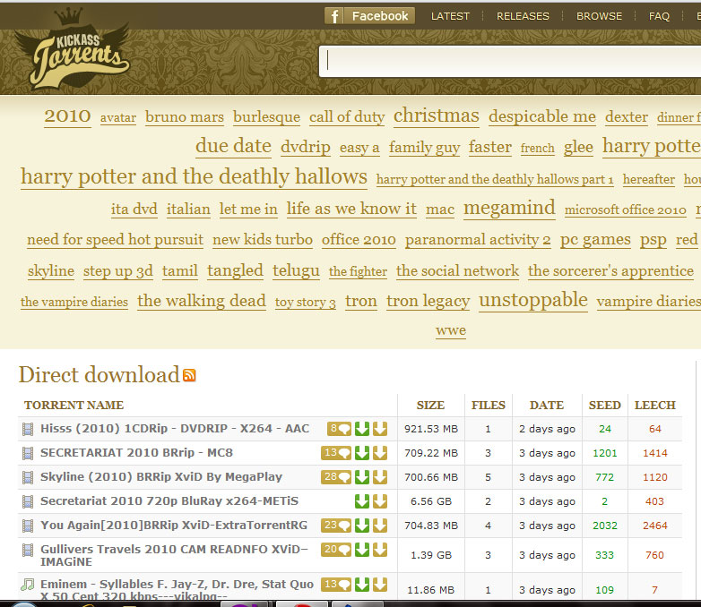Select the 'tron legacy' tag
Screen dimensions: 701x607
click(428, 301)
